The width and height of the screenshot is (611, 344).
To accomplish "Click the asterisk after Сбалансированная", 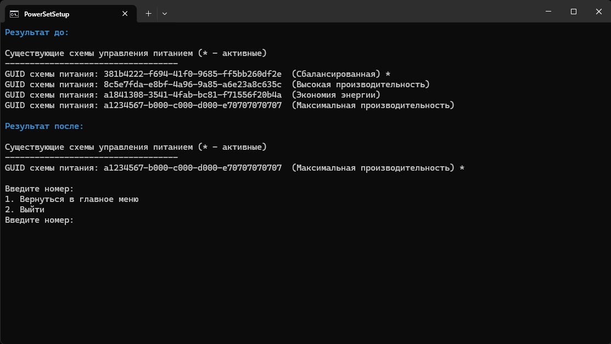I will (388, 74).
